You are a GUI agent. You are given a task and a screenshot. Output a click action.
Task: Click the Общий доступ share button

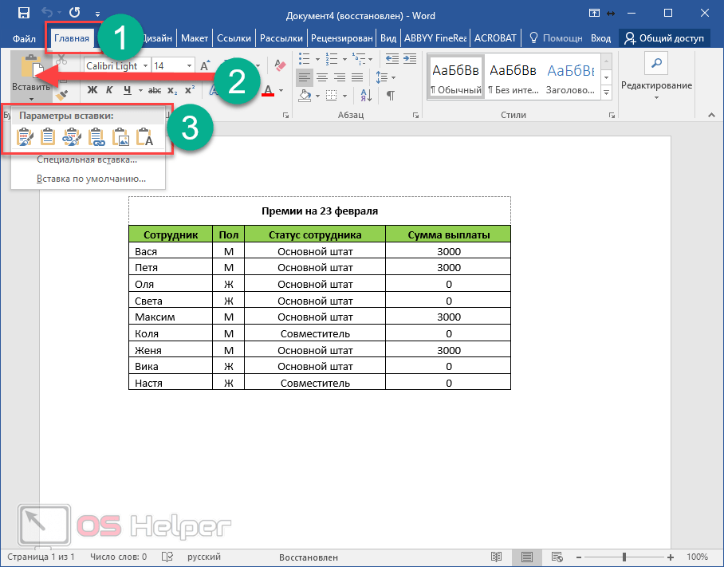coord(664,37)
